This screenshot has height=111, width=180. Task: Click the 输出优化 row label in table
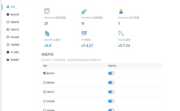pyautogui.click(x=50, y=73)
